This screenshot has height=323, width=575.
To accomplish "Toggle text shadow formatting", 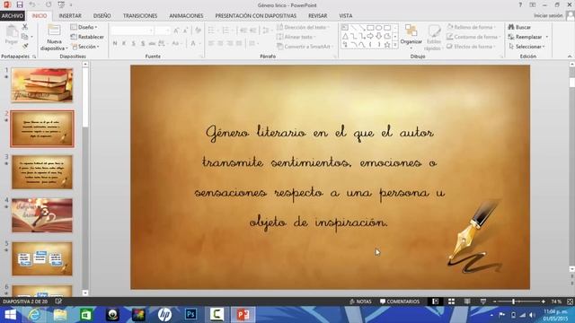I will tap(143, 43).
